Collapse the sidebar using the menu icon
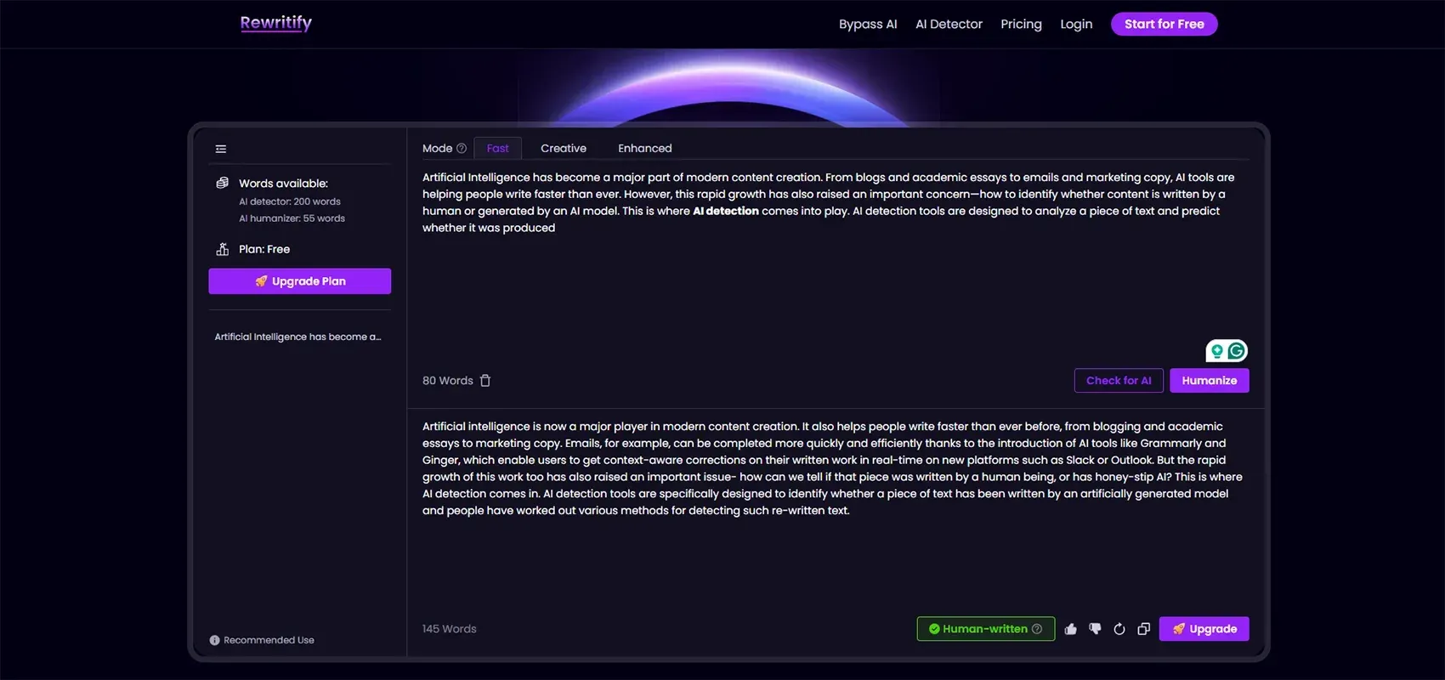The height and width of the screenshot is (680, 1445). tap(221, 149)
